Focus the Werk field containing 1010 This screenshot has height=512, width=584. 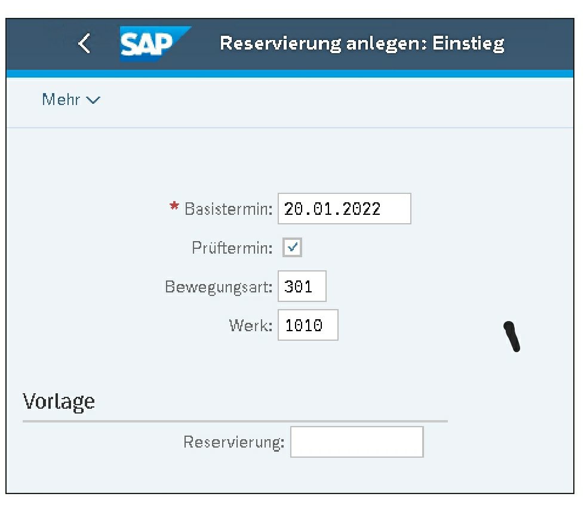[308, 325]
